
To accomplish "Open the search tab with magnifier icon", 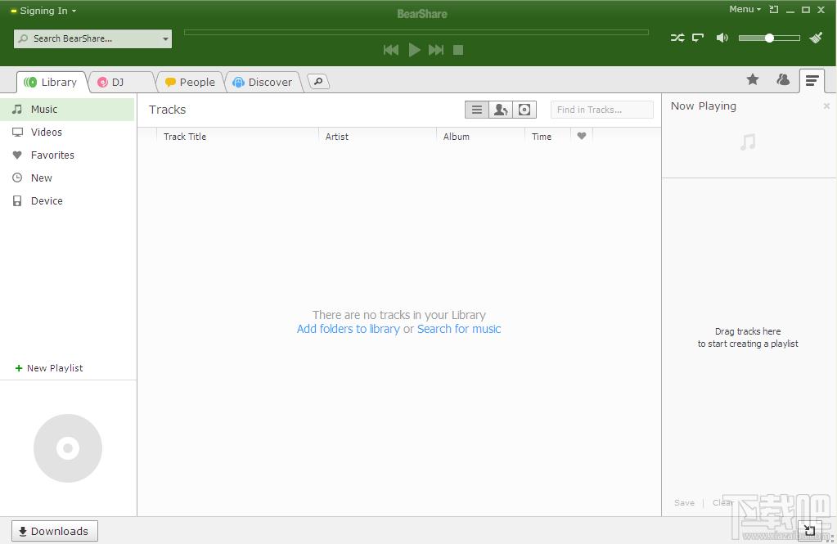I will [x=318, y=81].
